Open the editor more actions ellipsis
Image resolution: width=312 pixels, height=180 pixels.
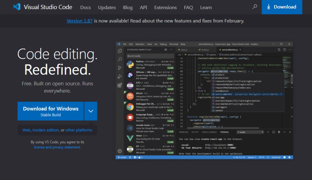tap(290, 50)
